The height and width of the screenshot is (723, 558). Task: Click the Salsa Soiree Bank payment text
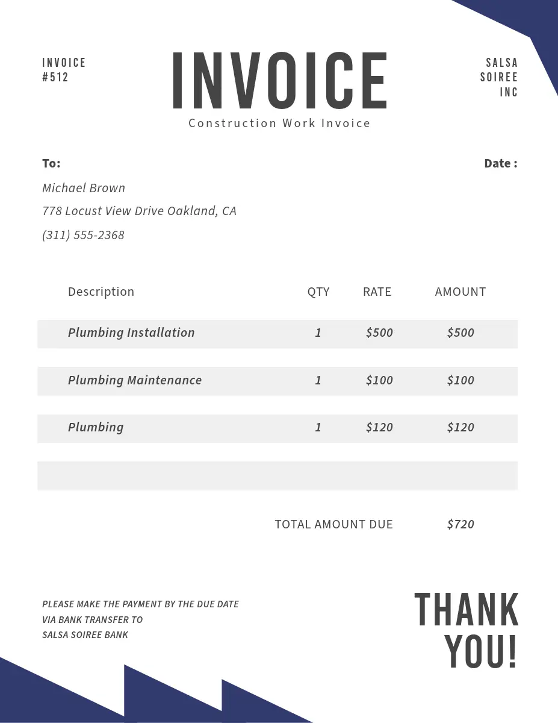tap(85, 634)
